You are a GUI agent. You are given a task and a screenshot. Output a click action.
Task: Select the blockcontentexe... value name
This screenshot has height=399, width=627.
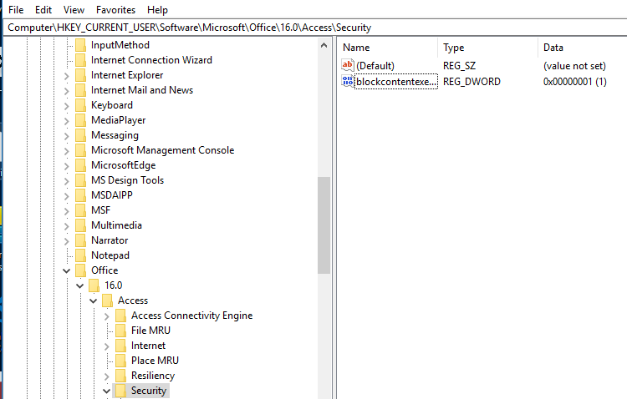coord(396,82)
